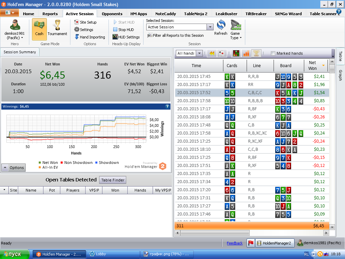Click Start HUD
The width and height of the screenshot is (345, 259).
124,22
